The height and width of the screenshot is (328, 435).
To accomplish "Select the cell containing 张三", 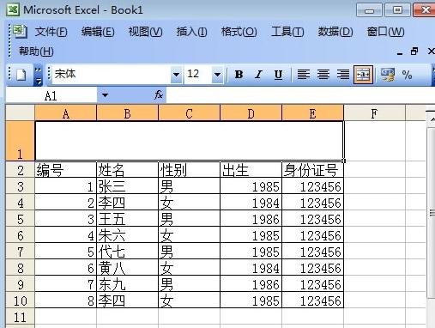I will [x=128, y=186].
